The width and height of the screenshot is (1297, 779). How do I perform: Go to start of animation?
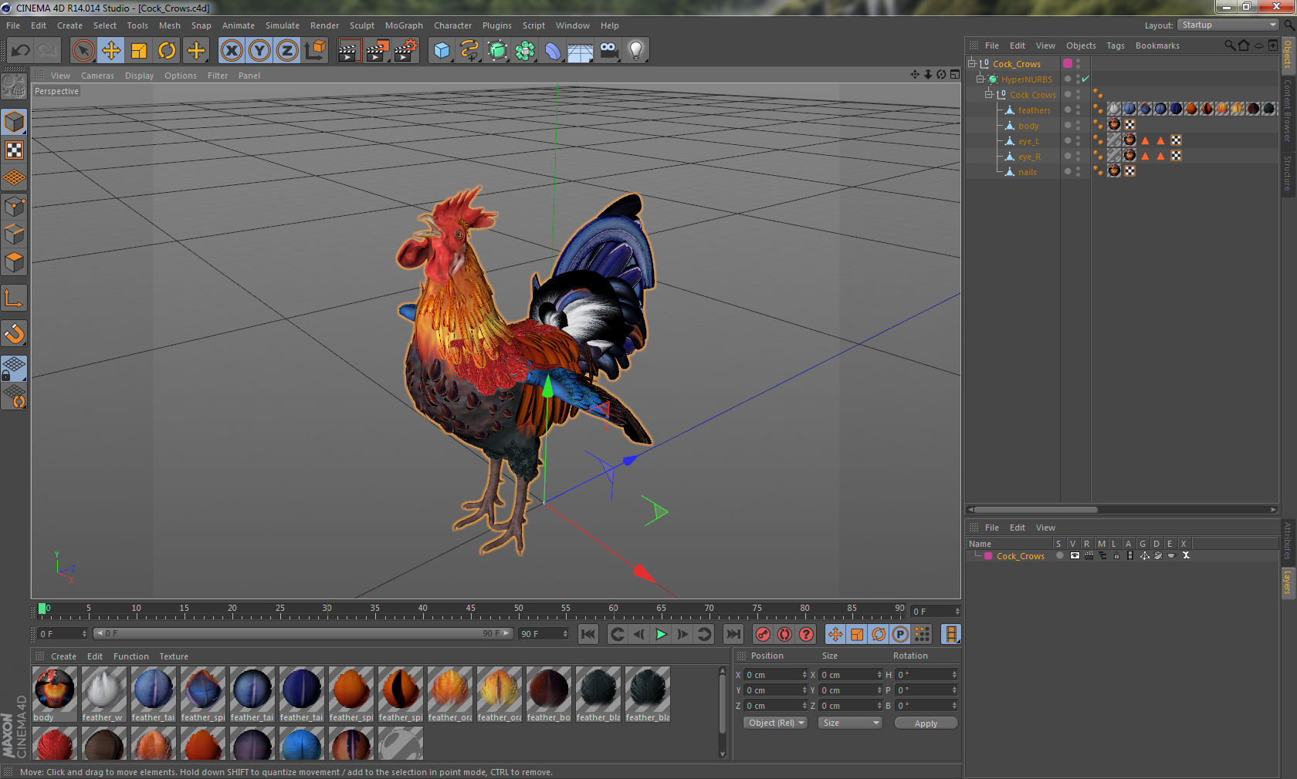click(588, 634)
